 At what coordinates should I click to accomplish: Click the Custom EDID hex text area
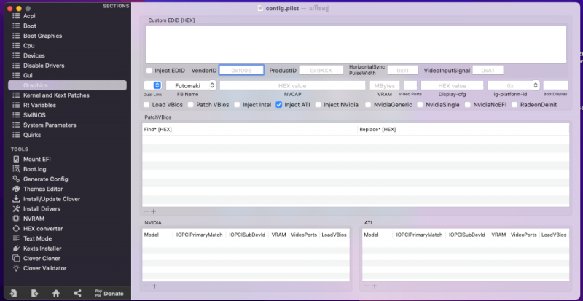coord(355,44)
